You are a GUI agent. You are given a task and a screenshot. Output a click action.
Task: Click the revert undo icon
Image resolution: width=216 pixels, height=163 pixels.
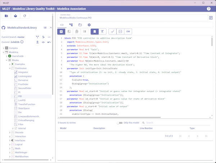tap(49, 42)
